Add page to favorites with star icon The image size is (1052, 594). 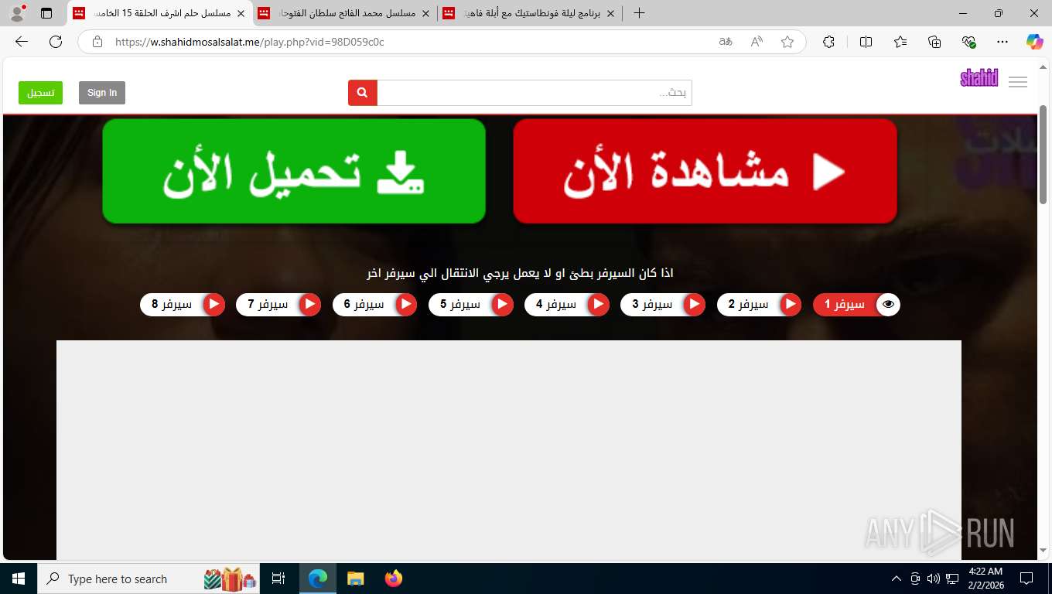(x=787, y=42)
